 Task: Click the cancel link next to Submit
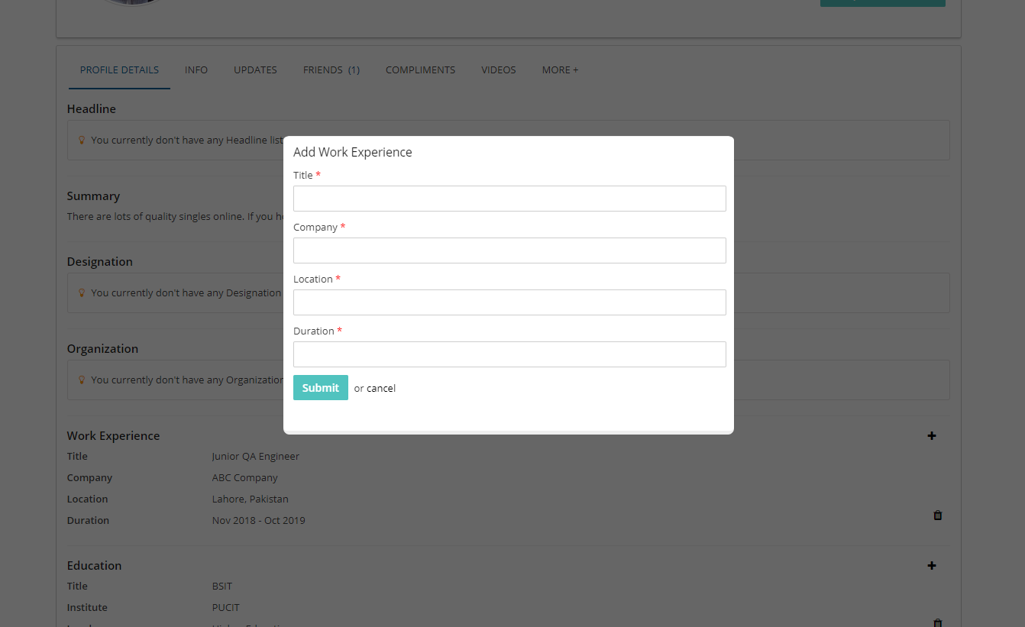380,389
